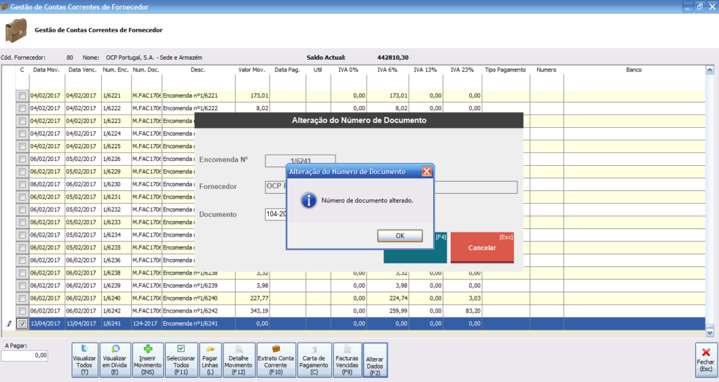Uncheck the checkbox for row 1/6241
This screenshot has height=382, width=719.
point(22,324)
